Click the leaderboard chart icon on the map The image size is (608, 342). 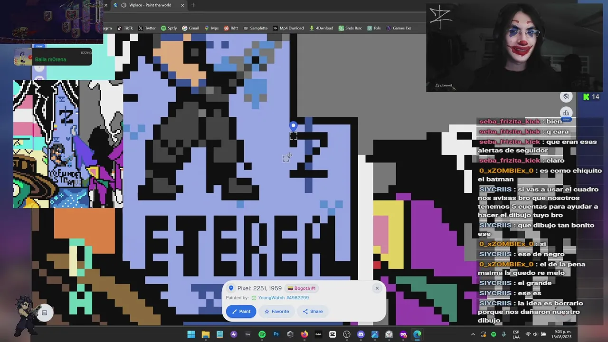pos(566,113)
